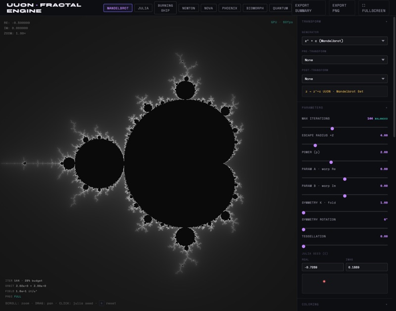This screenshot has width=396, height=311.
Task: Click the 'RE: -0.500000' coordinate readout
Action: 17,23
